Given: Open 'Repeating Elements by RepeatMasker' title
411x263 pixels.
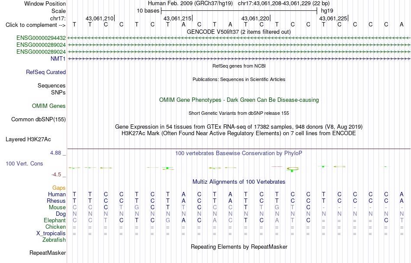Looking at the screenshot, I should (x=239, y=247).
